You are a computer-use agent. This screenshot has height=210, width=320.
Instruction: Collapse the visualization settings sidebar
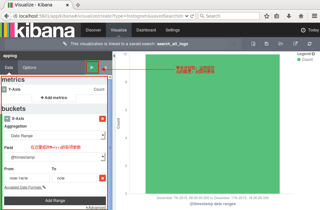pyautogui.click(x=114, y=55)
